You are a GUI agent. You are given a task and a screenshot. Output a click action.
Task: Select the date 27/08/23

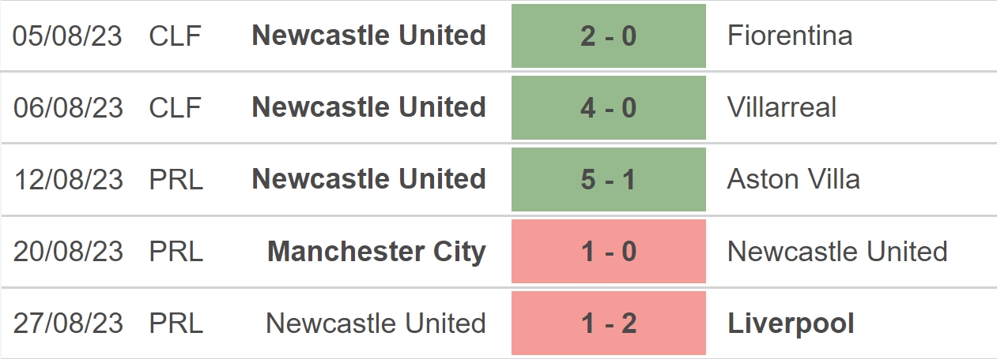(x=69, y=323)
